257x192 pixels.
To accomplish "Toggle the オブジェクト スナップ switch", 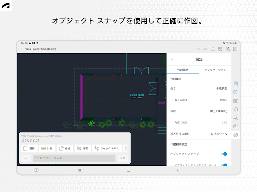I will [224, 154].
